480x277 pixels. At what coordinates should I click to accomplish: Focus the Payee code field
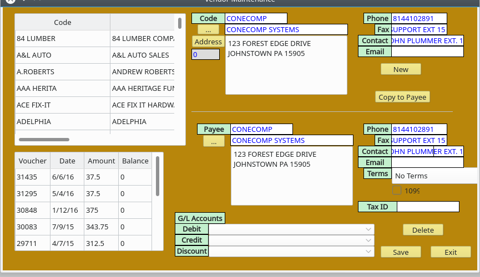click(261, 129)
